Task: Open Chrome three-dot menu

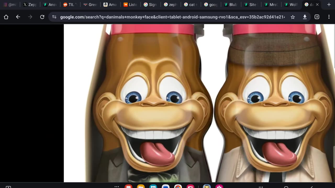Action: pos(329,17)
